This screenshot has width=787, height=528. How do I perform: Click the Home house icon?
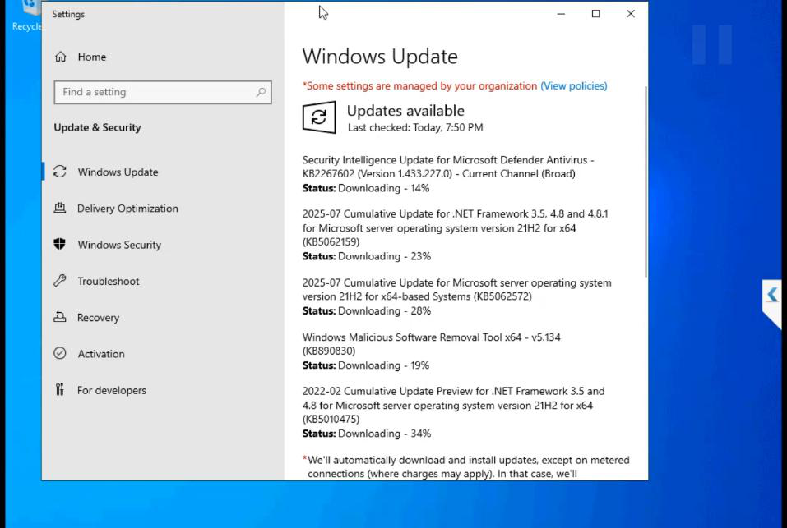coord(60,57)
